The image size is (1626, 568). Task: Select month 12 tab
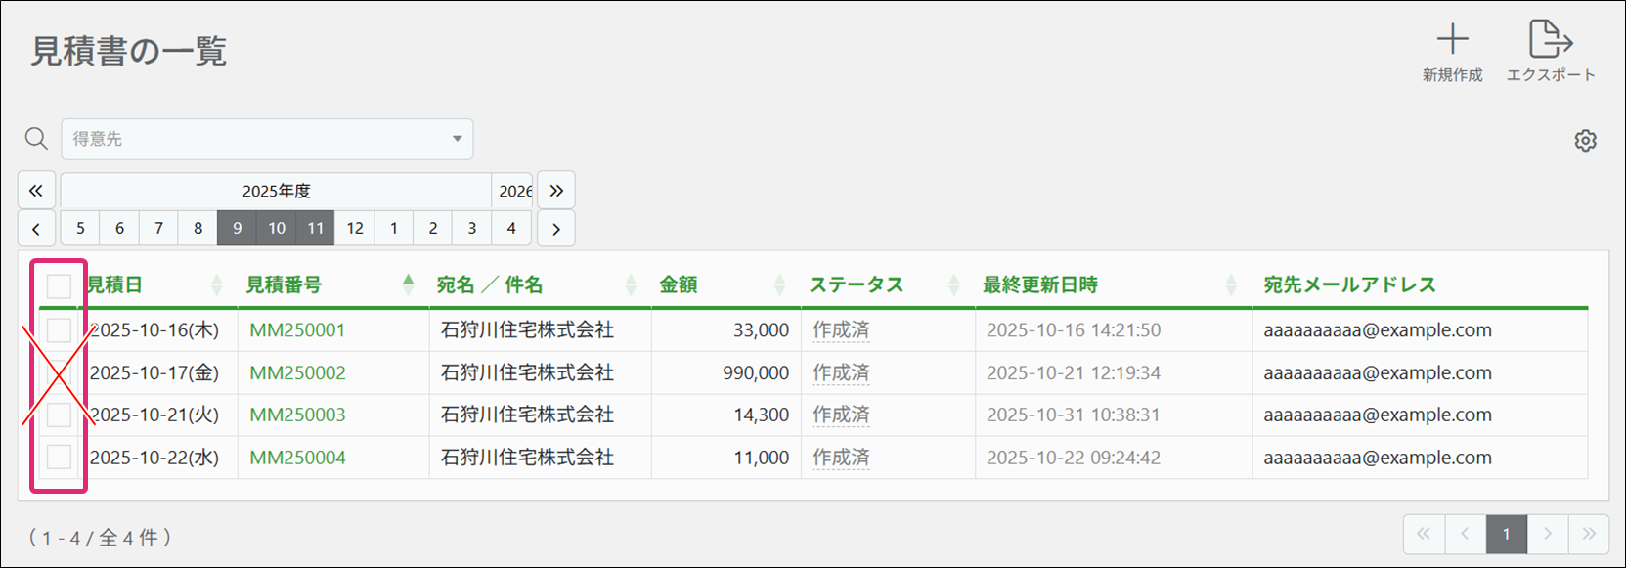[354, 229]
